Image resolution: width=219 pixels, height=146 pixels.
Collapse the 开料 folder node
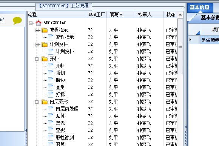tap(37, 59)
